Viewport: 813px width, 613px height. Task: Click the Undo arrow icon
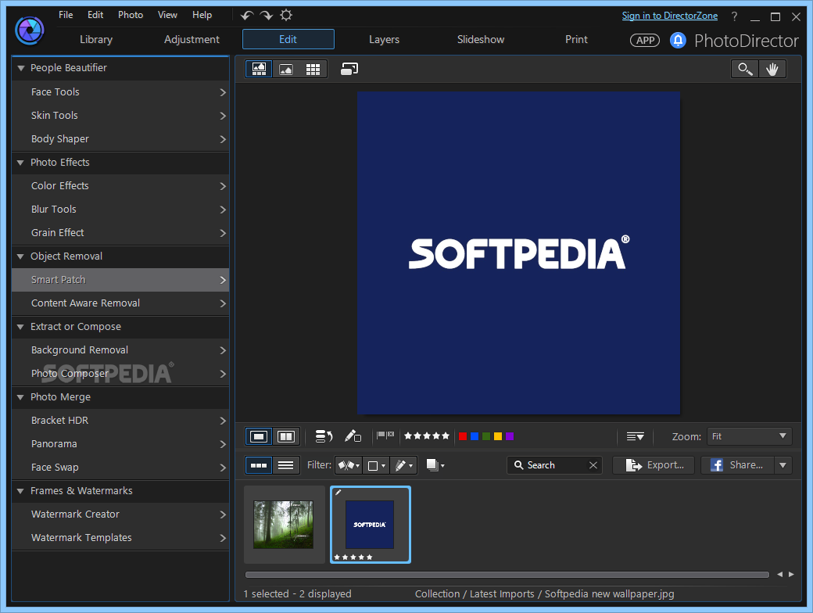[247, 16]
